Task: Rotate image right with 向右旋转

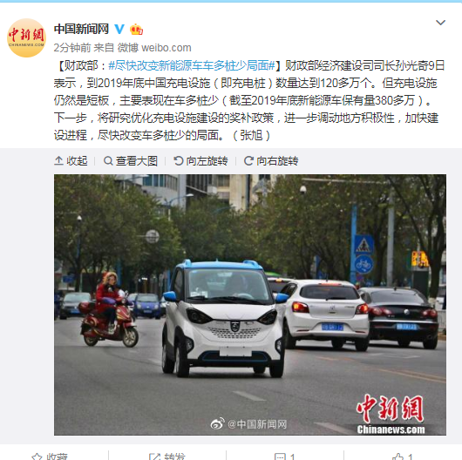Action: [x=271, y=161]
